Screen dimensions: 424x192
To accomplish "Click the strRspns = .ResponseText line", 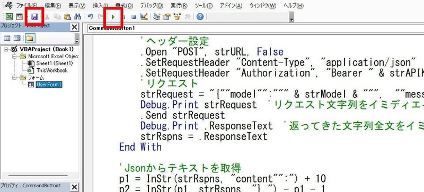I will click(204, 136).
